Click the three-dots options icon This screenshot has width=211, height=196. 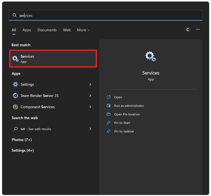[198, 29]
